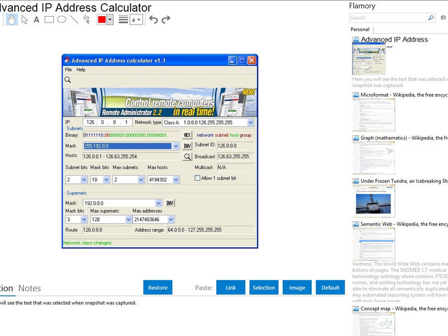Viewport: 448px width, 336px height.
Task: Open the Help menu in calculator window
Action: (x=81, y=69)
